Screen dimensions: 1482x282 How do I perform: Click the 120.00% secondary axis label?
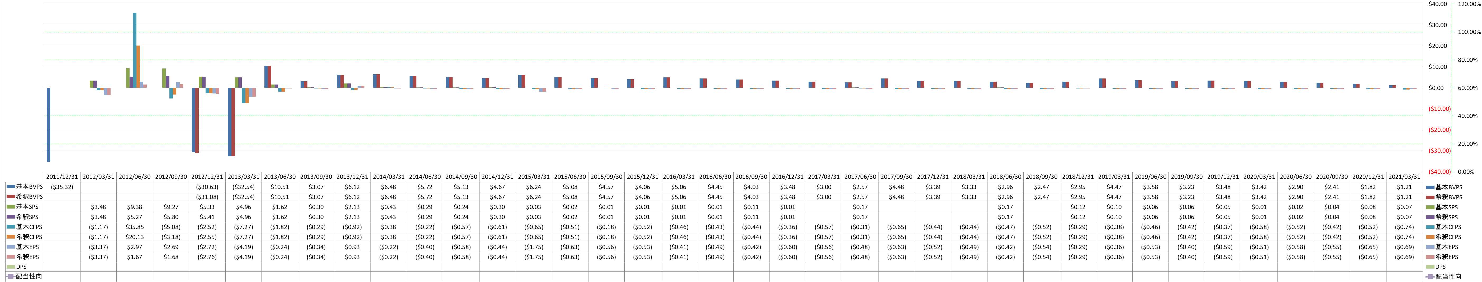click(1469, 4)
